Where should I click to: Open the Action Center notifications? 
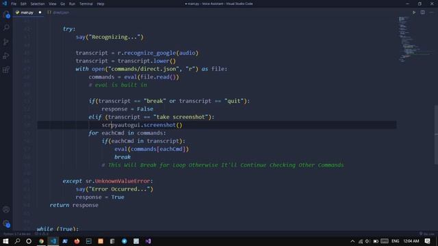pyautogui.click(x=428, y=241)
